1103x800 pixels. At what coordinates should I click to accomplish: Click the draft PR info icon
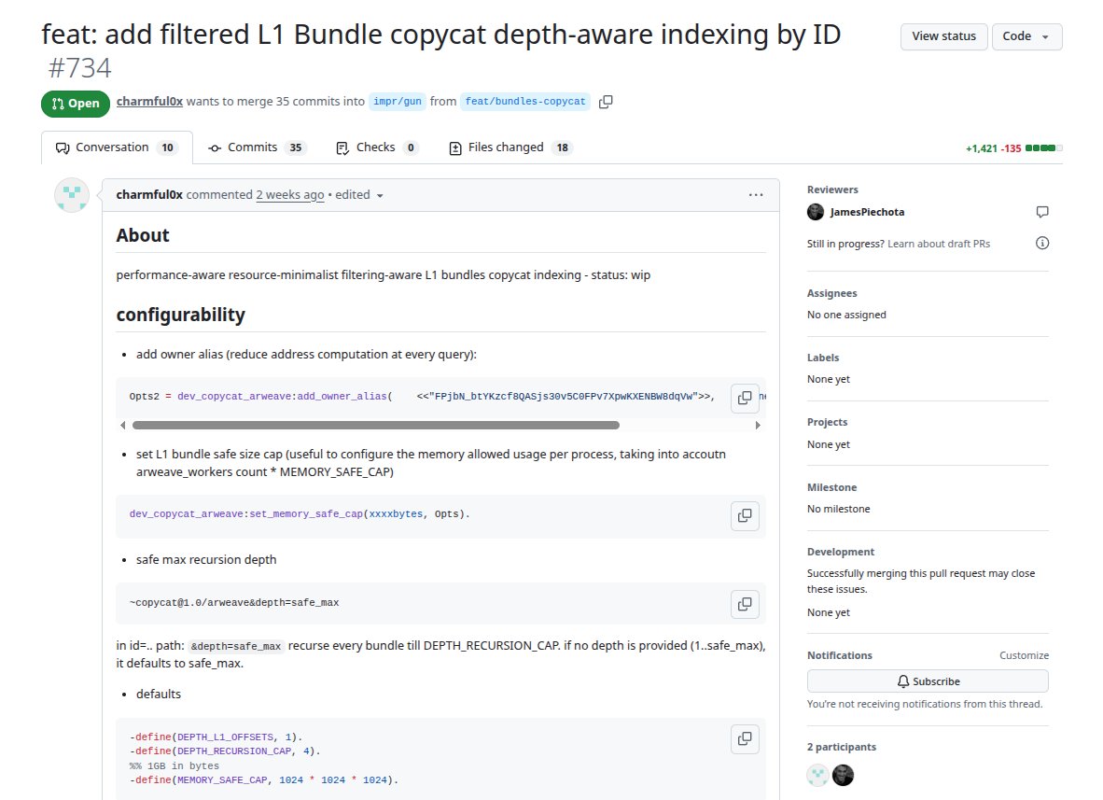1042,244
